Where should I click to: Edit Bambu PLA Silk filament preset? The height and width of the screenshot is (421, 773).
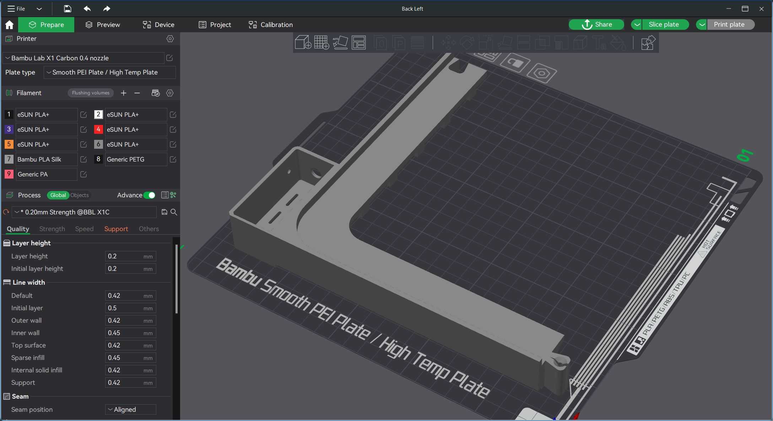[x=83, y=159]
